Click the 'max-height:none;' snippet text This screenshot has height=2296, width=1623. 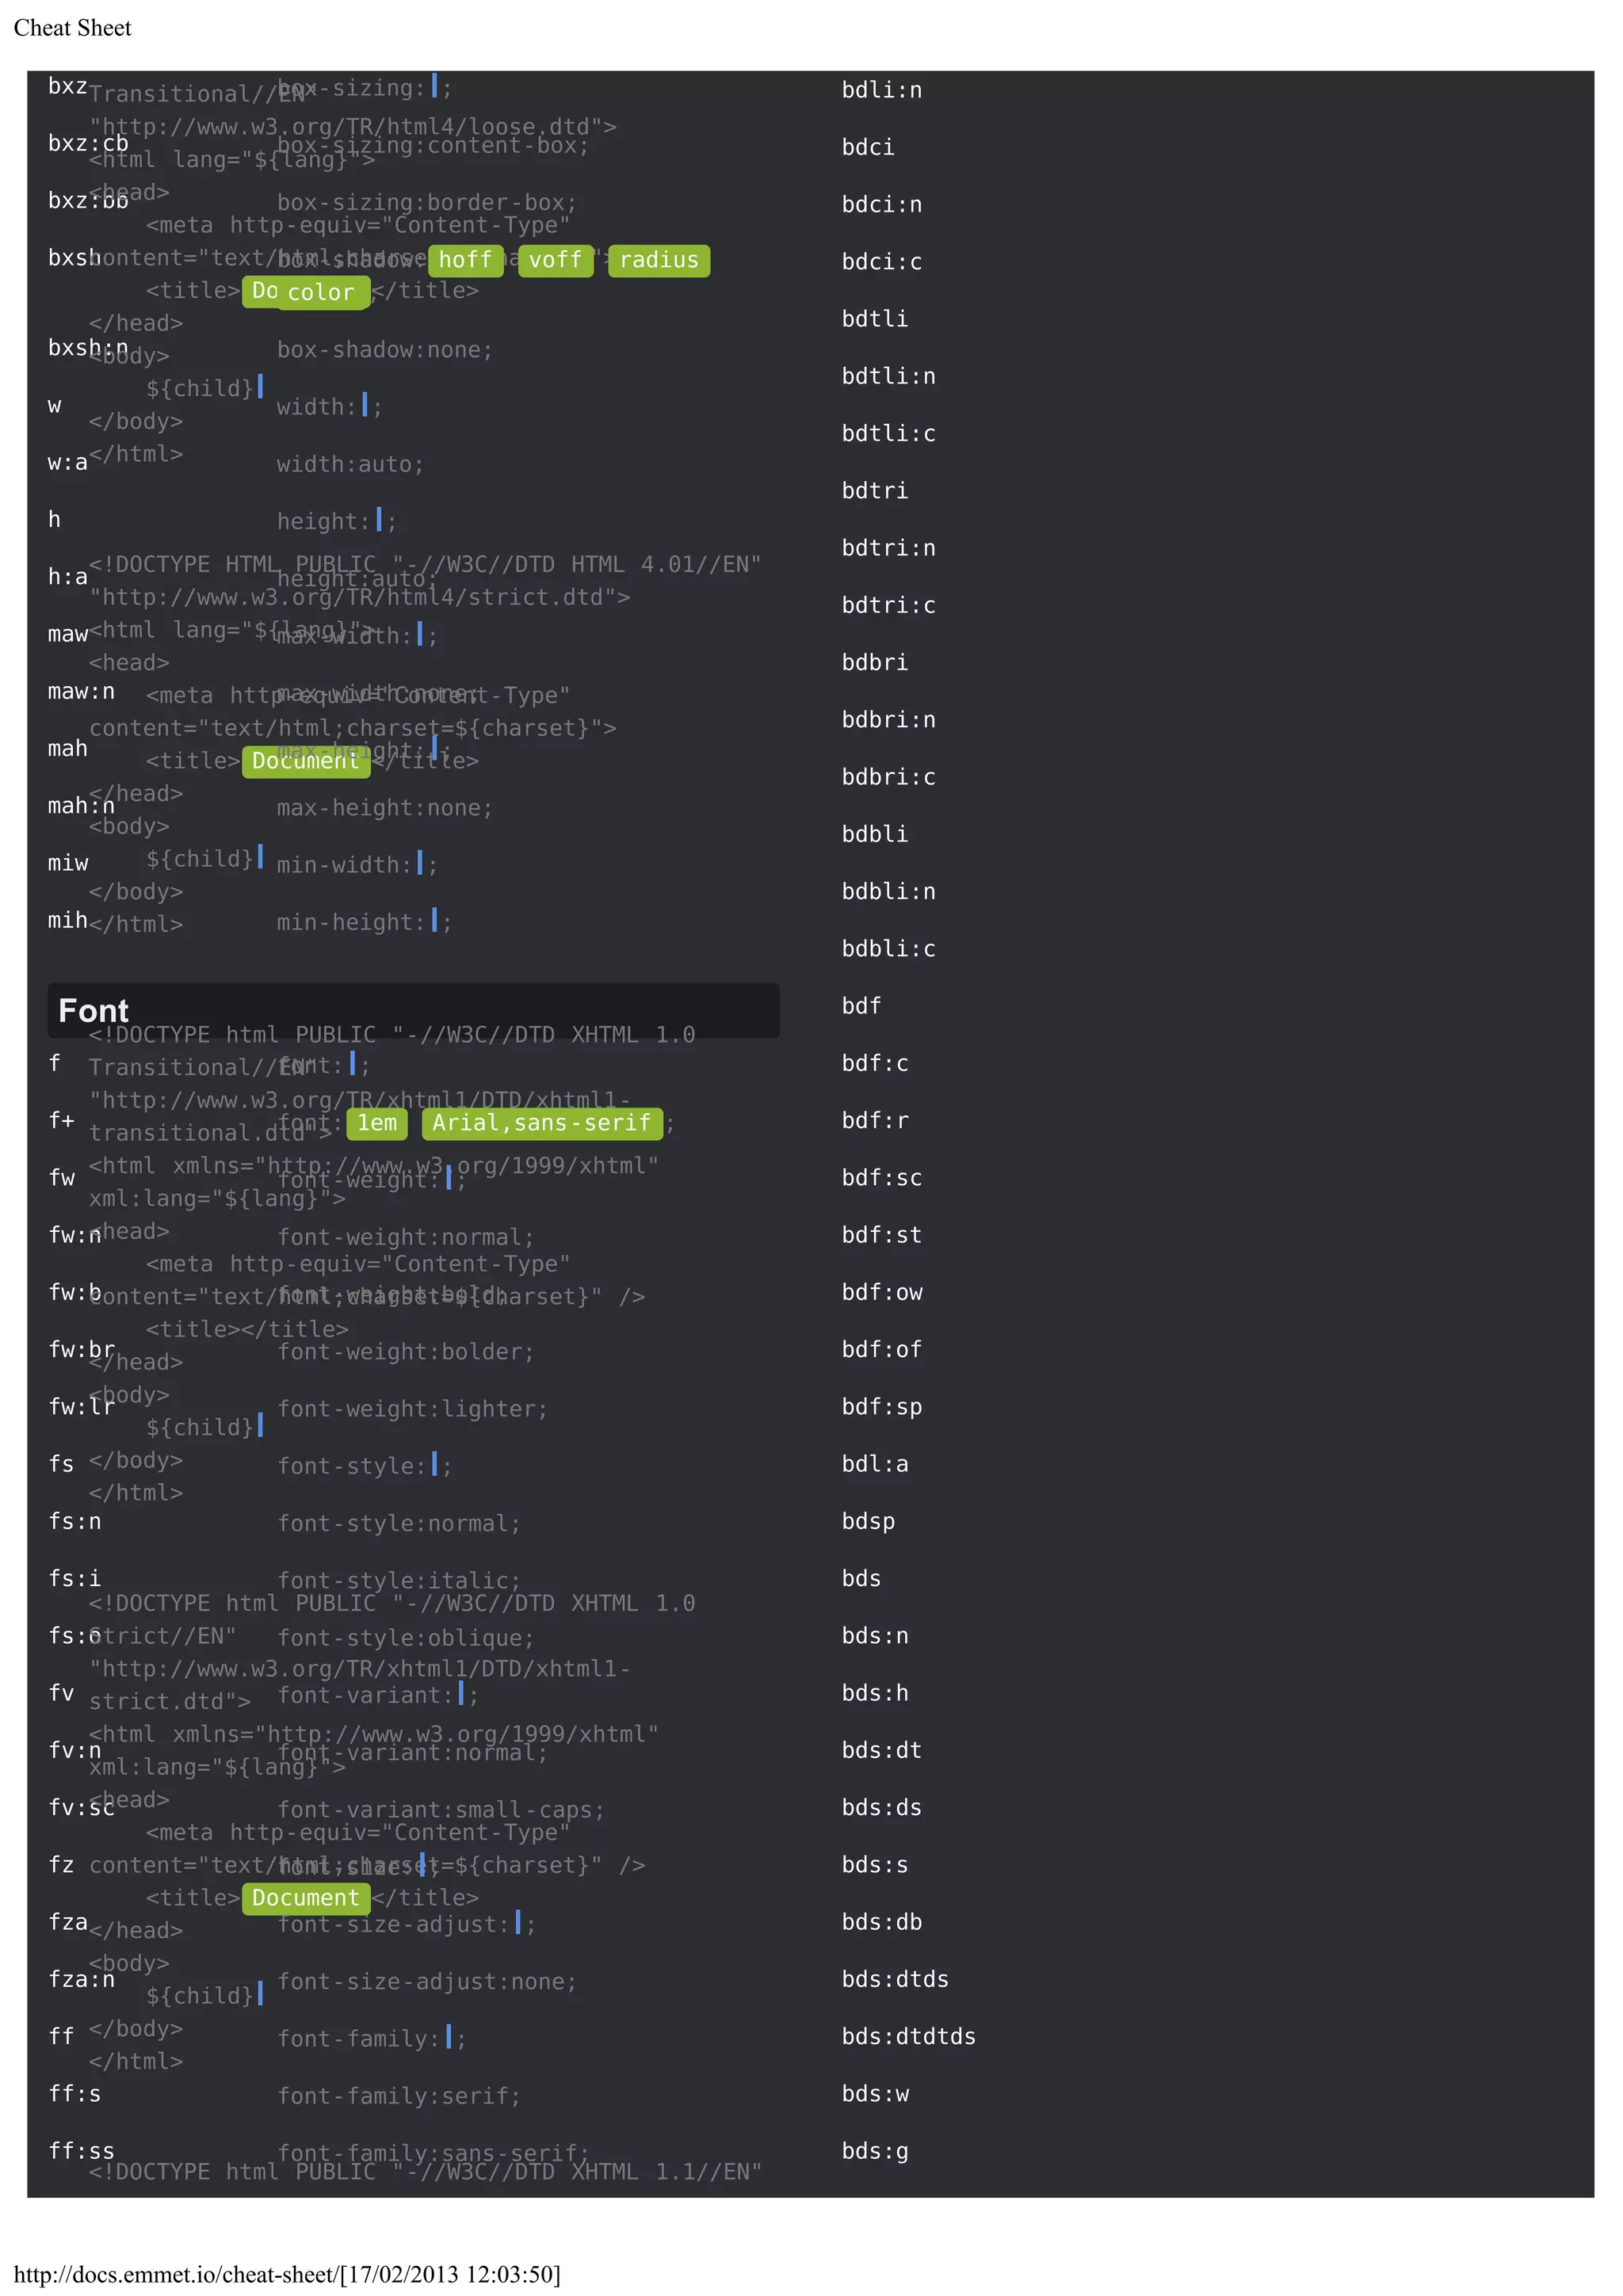point(385,807)
